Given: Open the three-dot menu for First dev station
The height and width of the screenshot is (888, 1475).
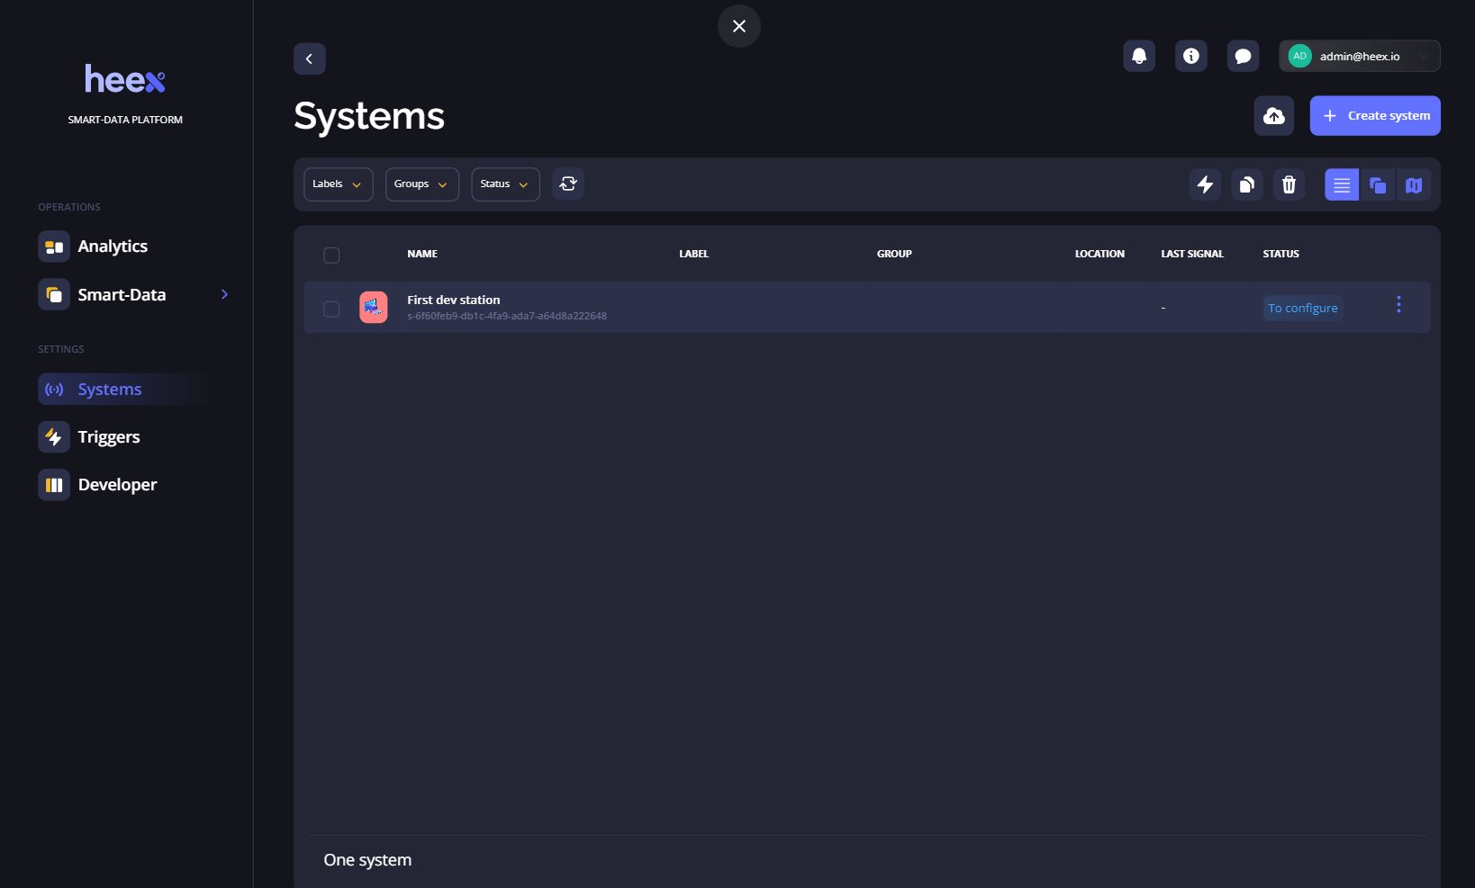Looking at the screenshot, I should [x=1398, y=306].
